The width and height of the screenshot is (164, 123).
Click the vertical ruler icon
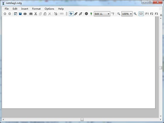[66, 14]
